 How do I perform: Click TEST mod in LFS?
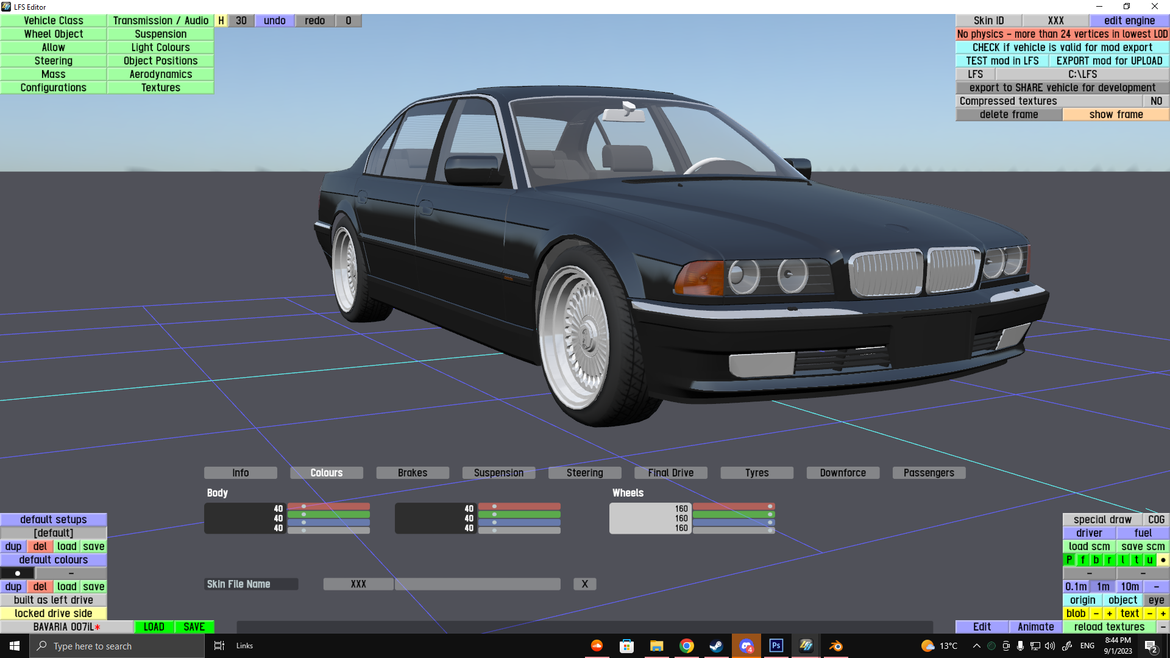point(1002,61)
